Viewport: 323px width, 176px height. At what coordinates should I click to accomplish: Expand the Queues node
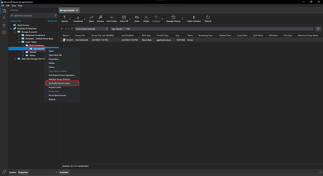click(x=23, y=52)
